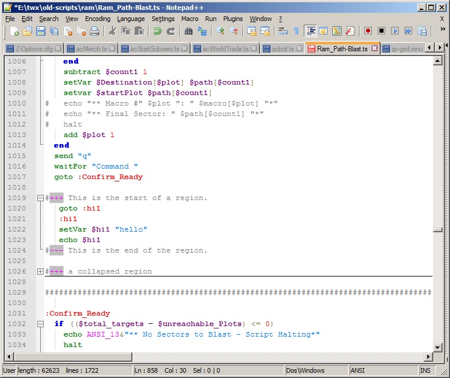The width and height of the screenshot is (450, 378).
Task: Toggle the Word wrap toolbar button
Action: pos(283,31)
